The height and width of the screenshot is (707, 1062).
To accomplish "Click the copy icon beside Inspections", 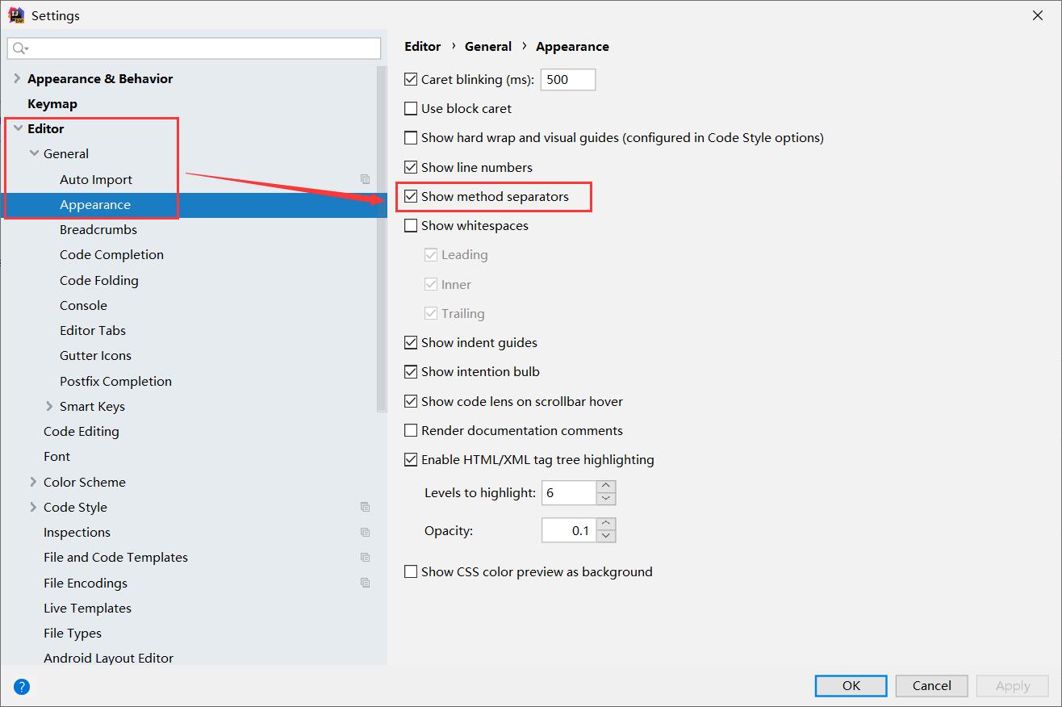I will click(x=365, y=532).
